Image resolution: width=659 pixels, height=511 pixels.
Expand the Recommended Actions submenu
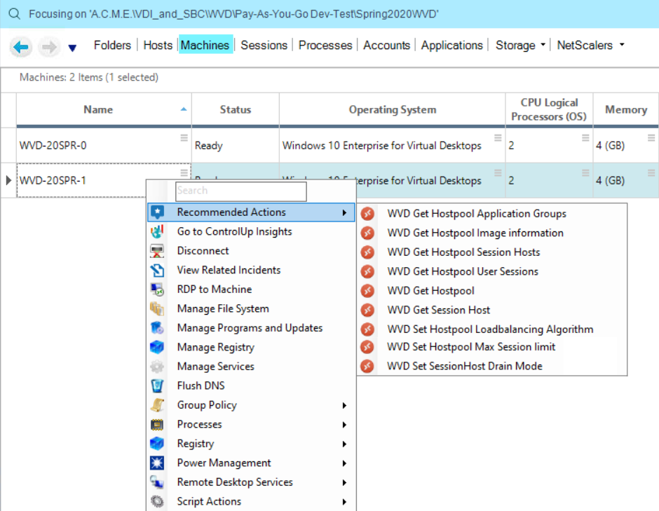click(251, 212)
